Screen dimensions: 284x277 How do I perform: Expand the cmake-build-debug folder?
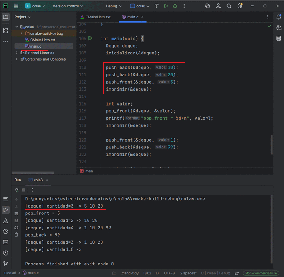(22, 33)
